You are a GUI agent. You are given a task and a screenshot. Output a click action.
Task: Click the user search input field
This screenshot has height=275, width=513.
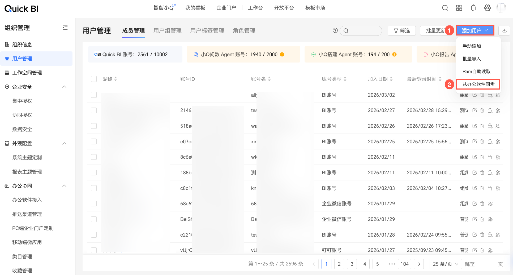click(x=361, y=30)
